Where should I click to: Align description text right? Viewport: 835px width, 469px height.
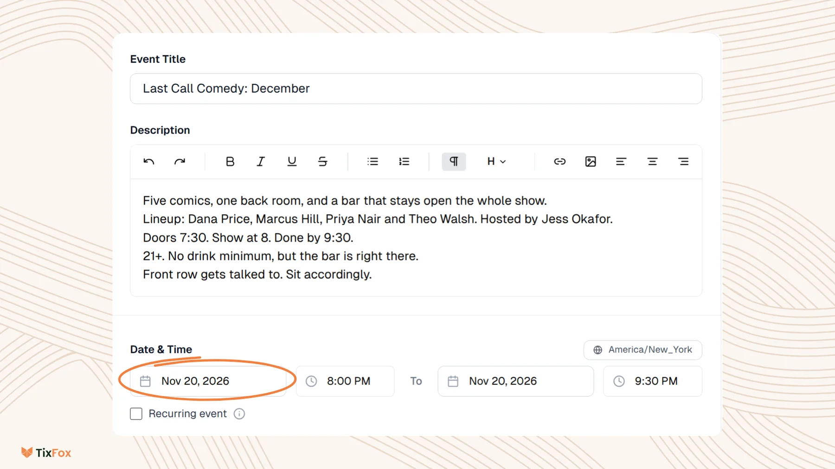(x=683, y=162)
